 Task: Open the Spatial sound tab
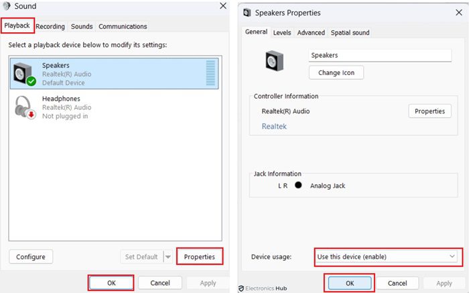click(350, 33)
